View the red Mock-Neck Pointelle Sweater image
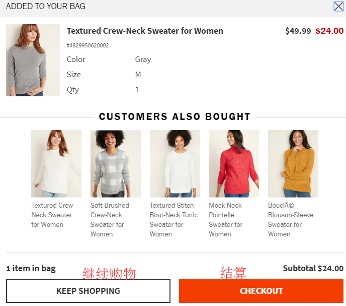The height and width of the screenshot is (306, 346). pyautogui.click(x=234, y=163)
